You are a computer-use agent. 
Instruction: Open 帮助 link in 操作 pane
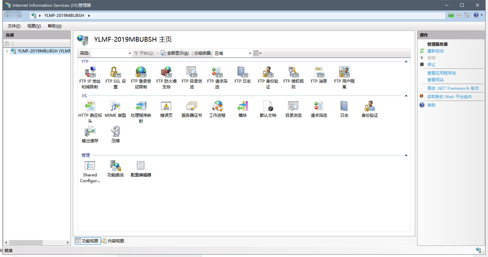(x=431, y=105)
